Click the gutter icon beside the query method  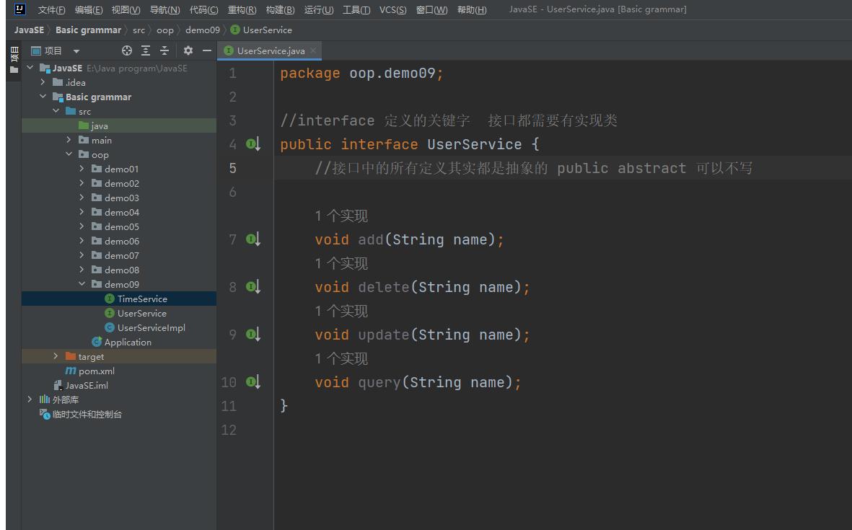pos(252,382)
